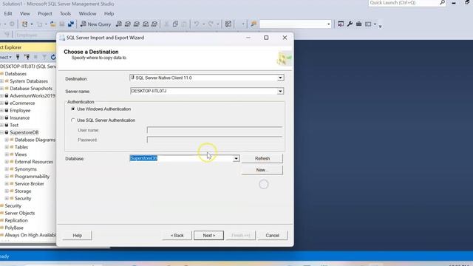Click the Undo arrow icon in toolbar
Screen dimensions: 473x266
197,24
